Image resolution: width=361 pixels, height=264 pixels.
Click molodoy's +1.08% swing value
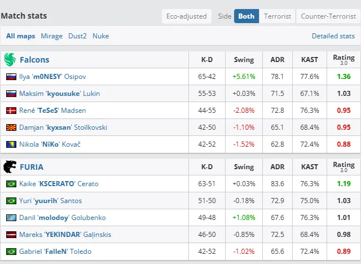(x=244, y=218)
